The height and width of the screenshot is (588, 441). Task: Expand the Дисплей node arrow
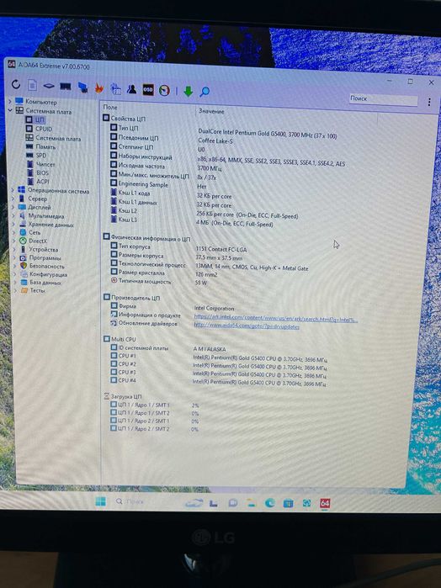coord(13,207)
